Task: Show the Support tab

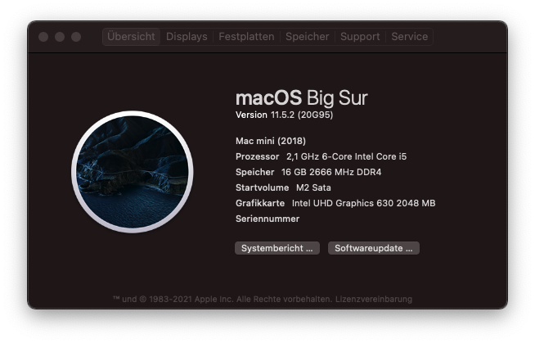Action: (360, 37)
